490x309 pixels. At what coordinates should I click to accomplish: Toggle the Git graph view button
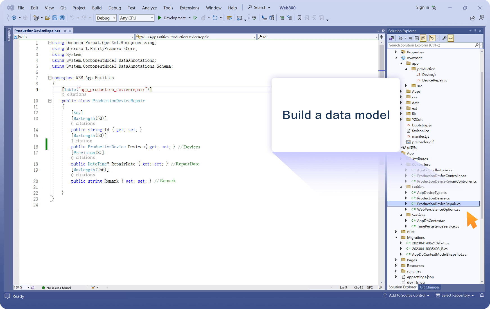pos(432,38)
